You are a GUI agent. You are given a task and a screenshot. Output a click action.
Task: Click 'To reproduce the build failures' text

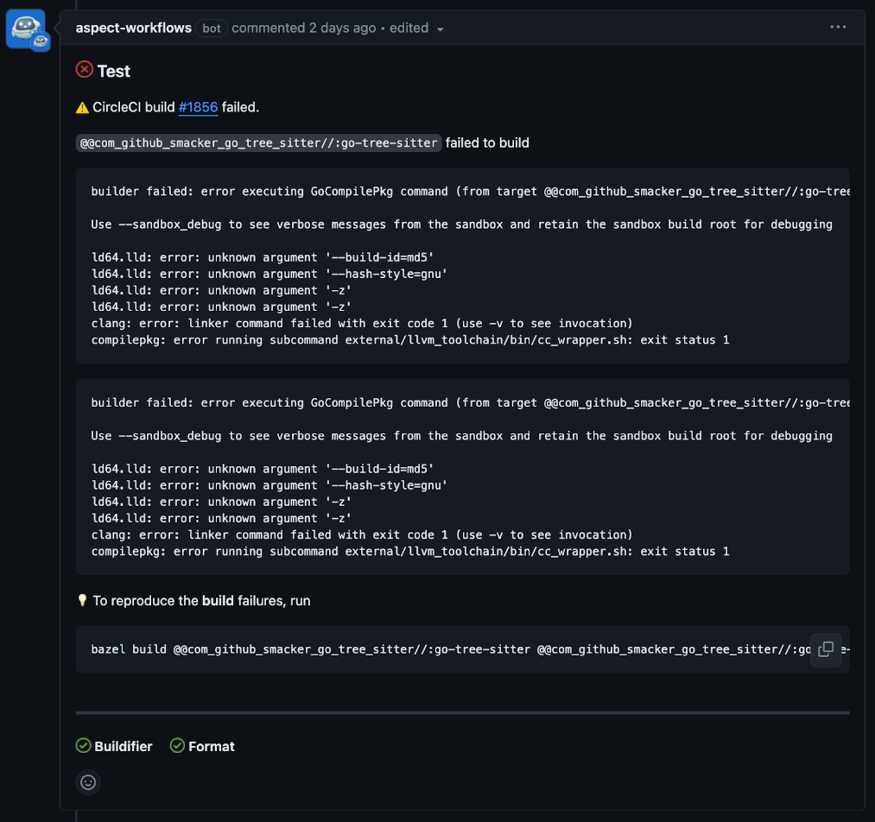click(201, 601)
